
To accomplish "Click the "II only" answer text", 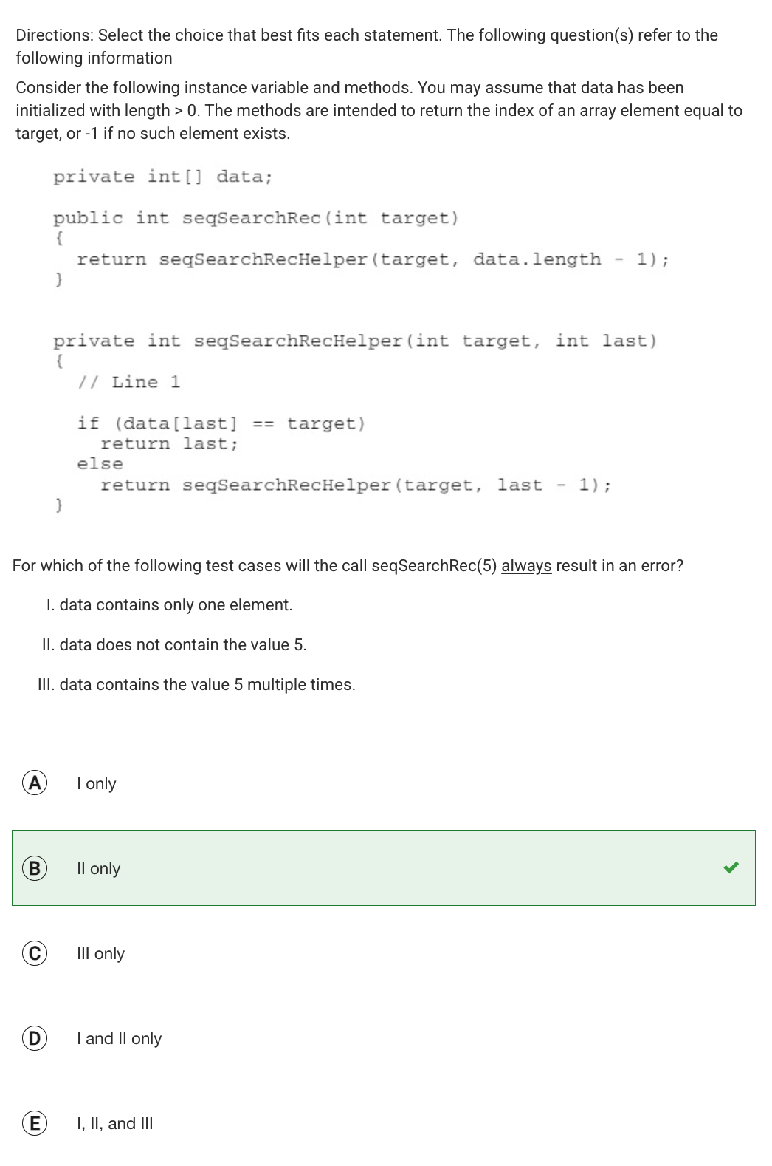I will click(x=98, y=868).
